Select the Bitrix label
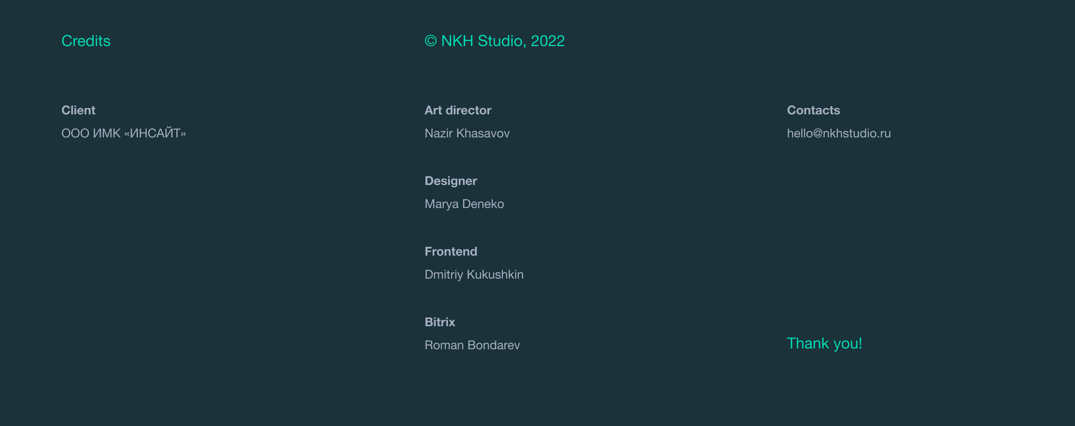This screenshot has height=426, width=1075. pyautogui.click(x=440, y=322)
